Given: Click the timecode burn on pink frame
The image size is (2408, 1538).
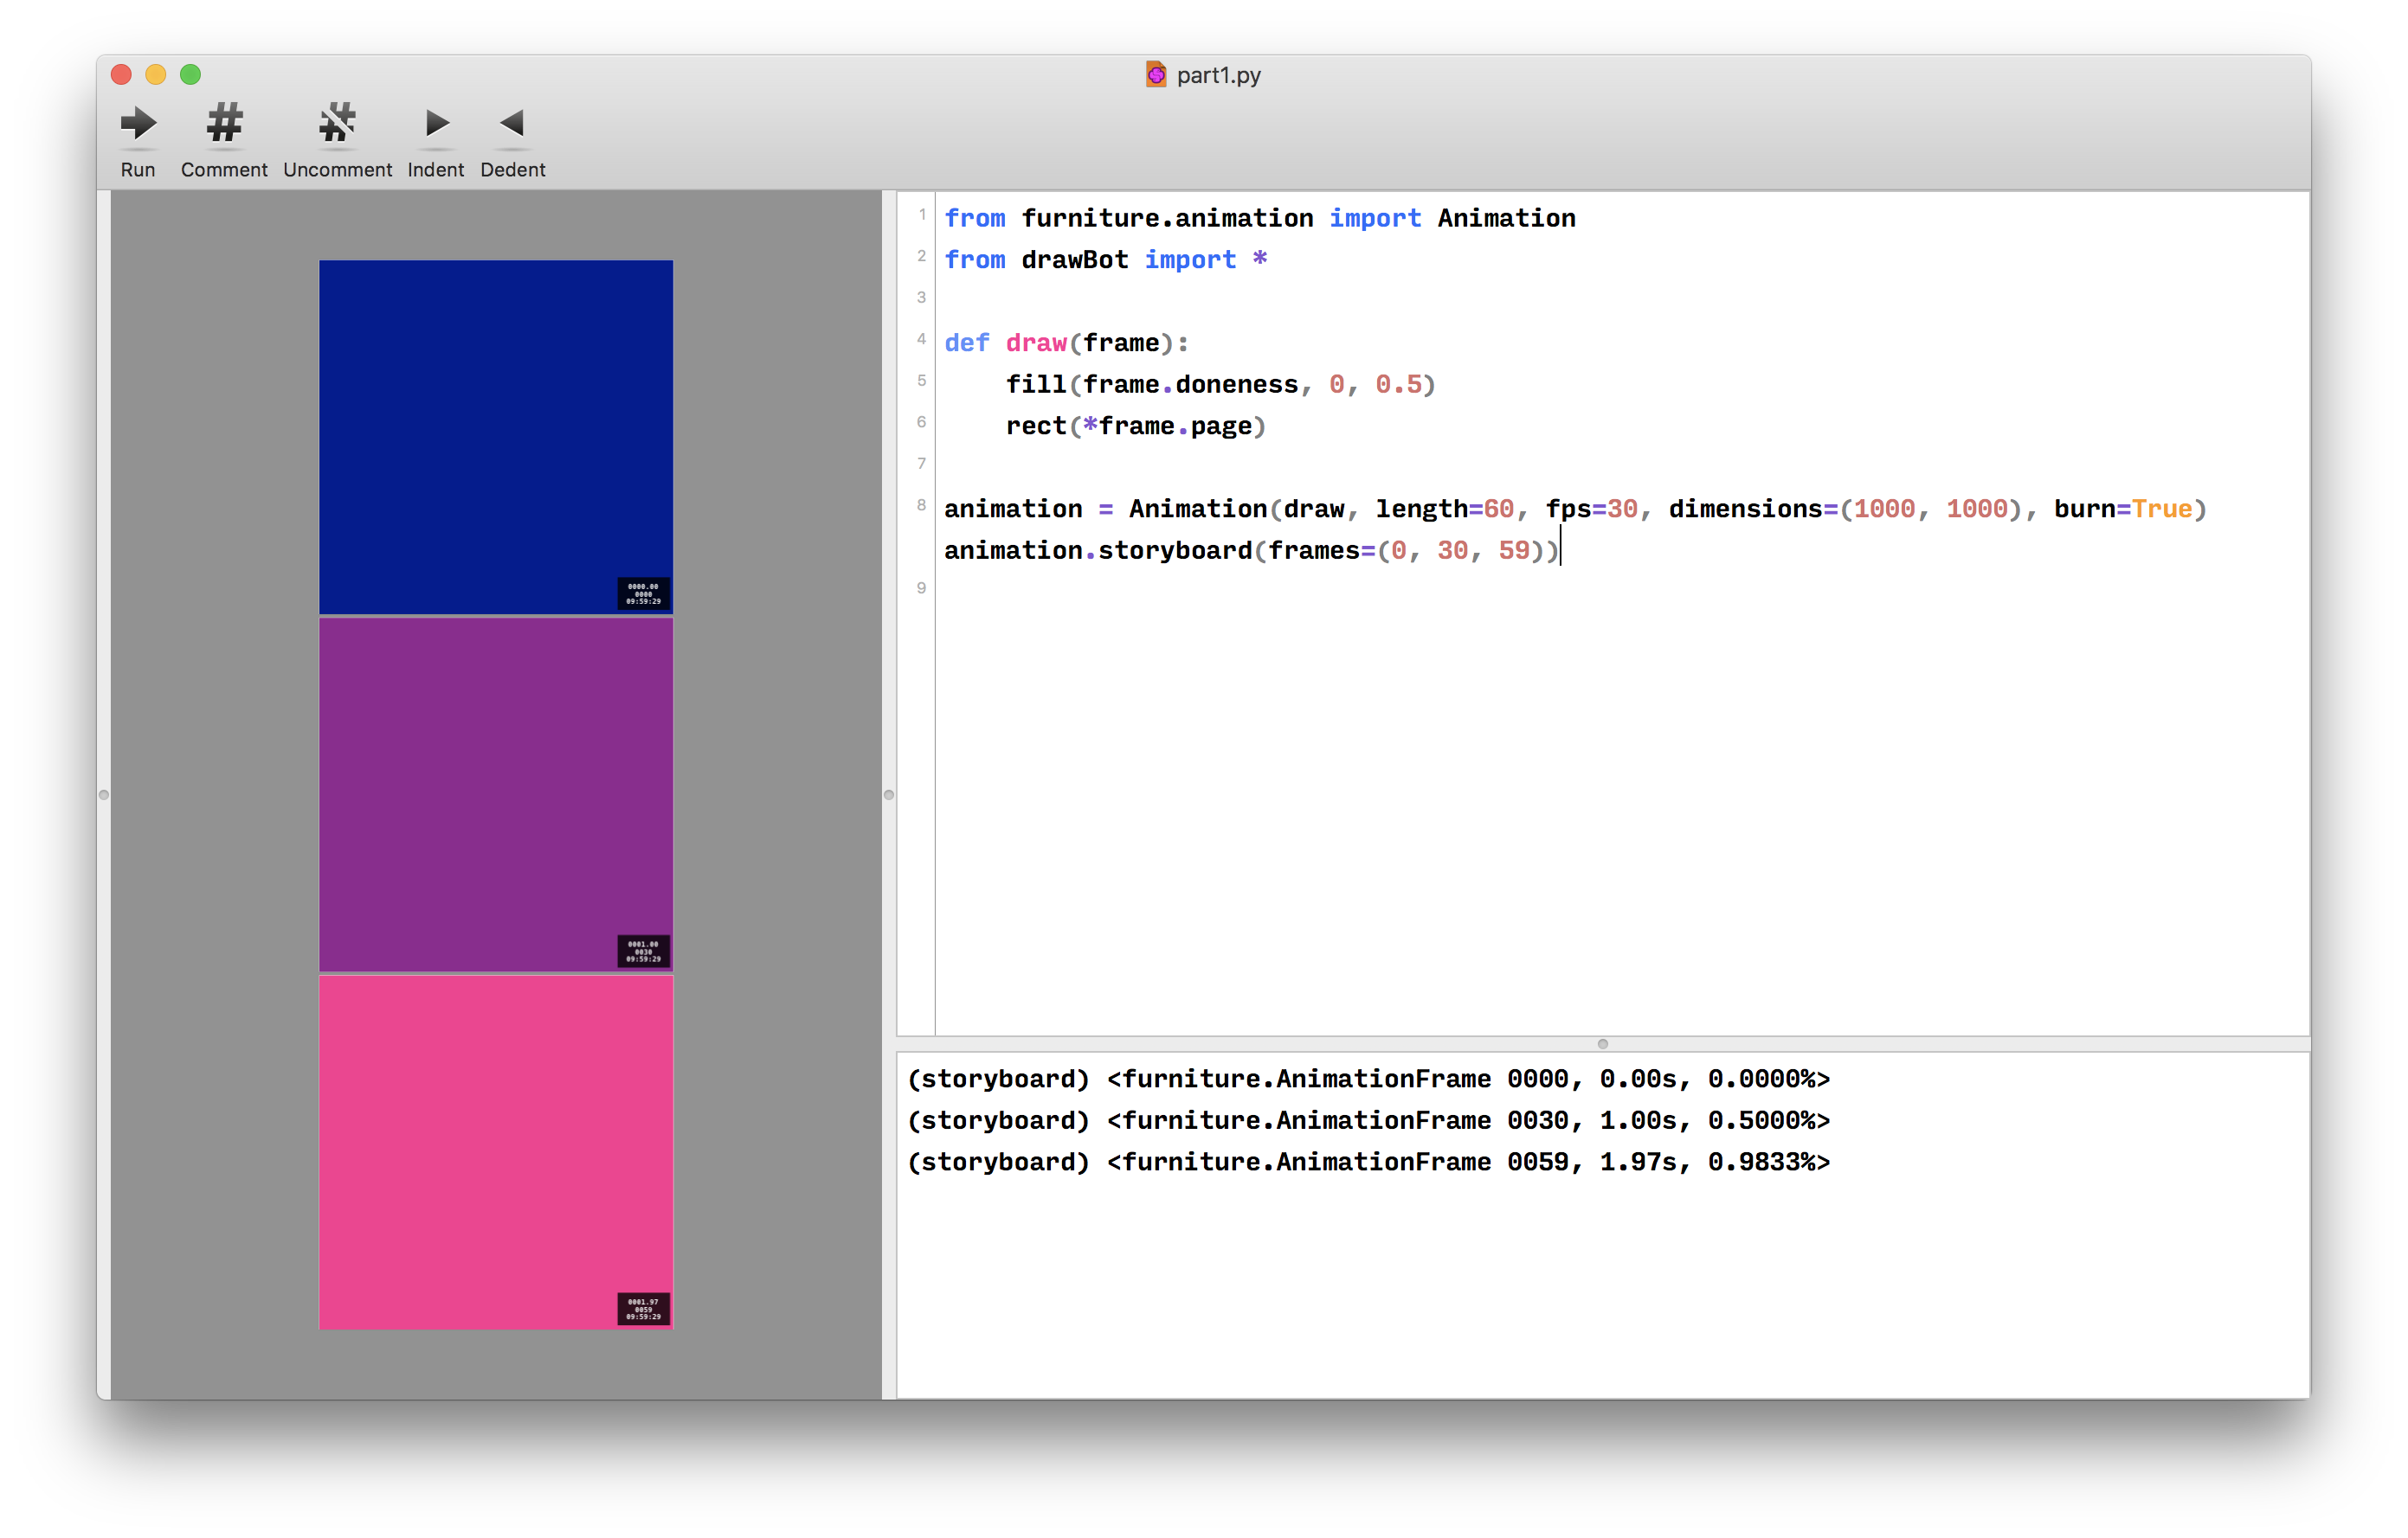Looking at the screenshot, I should pos(643,1309).
